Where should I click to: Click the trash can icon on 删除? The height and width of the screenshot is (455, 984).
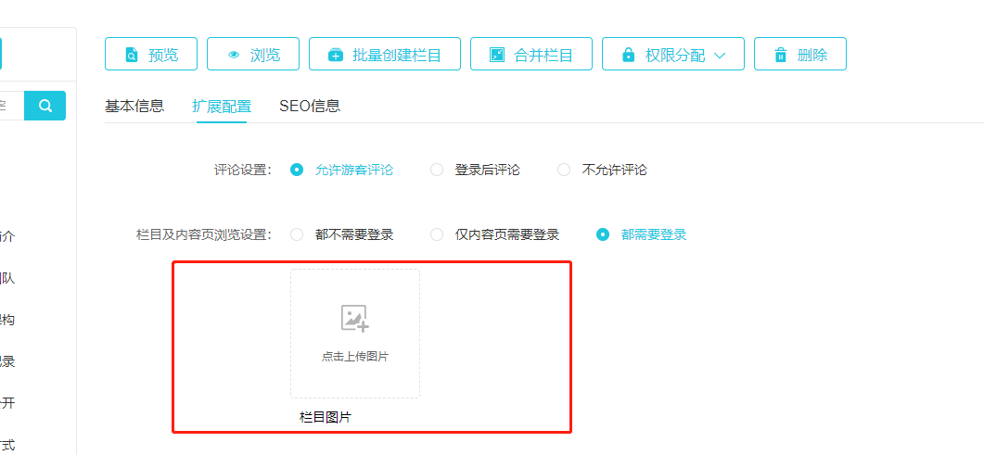[x=781, y=55]
